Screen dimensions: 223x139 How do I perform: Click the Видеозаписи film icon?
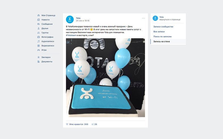(x=39, y=46)
